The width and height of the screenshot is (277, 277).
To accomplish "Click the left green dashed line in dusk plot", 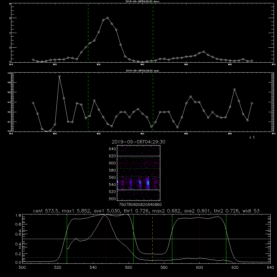I will click(88, 102).
